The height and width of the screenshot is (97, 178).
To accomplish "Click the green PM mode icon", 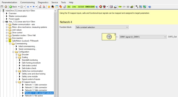I will click(120, 7).
